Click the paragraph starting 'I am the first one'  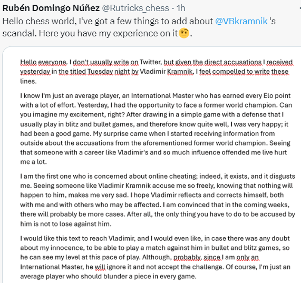[x=158, y=200]
